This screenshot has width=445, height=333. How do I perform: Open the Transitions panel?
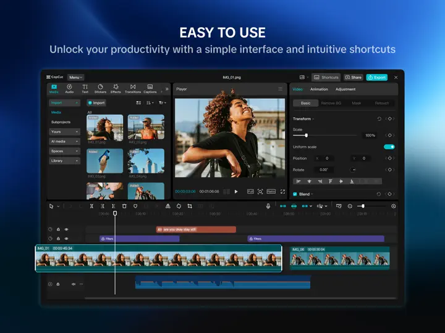click(133, 89)
